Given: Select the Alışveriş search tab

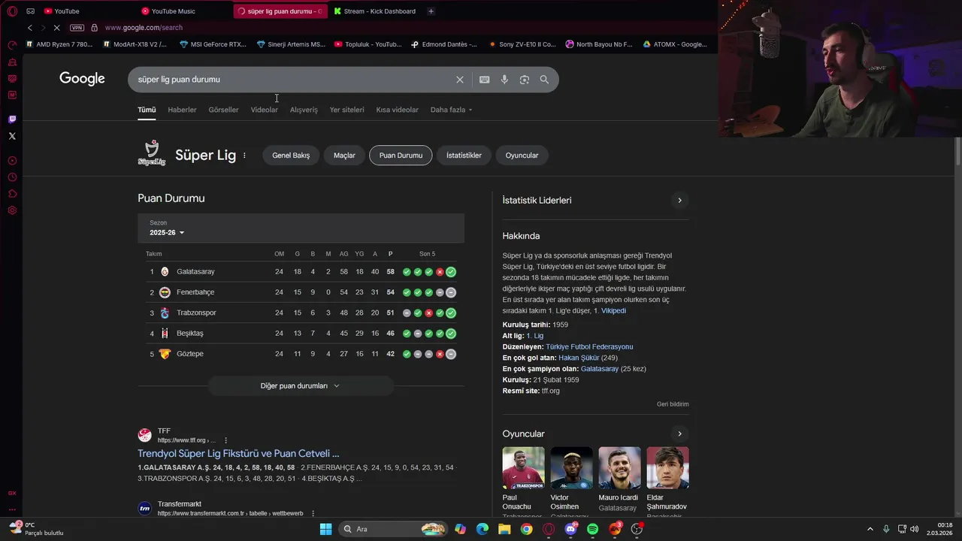Looking at the screenshot, I should pos(304,110).
